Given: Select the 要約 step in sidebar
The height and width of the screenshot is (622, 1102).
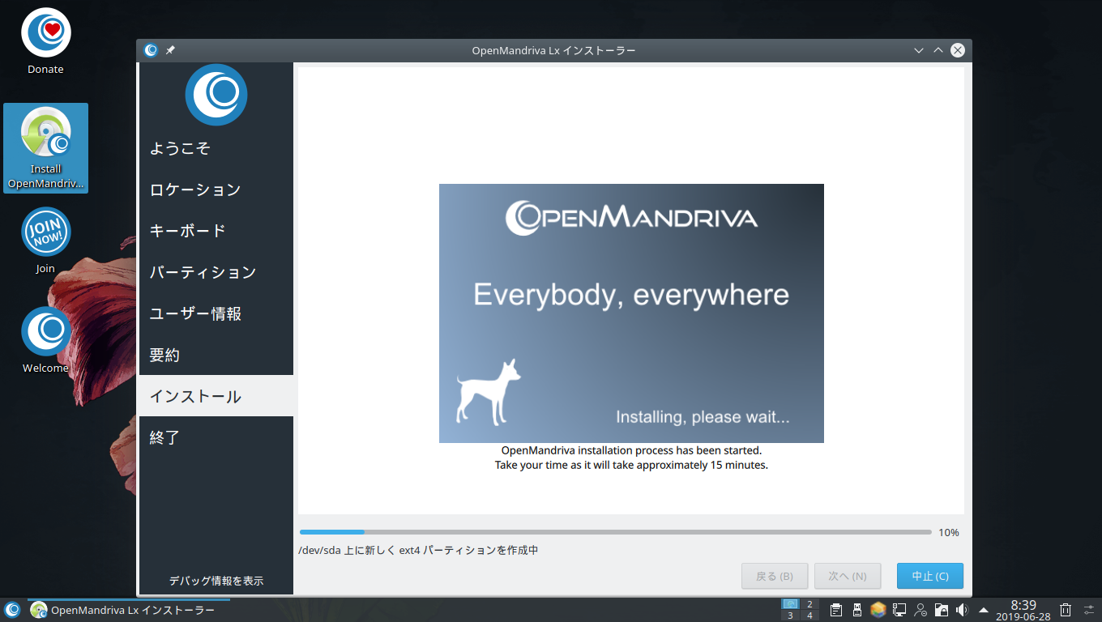Looking at the screenshot, I should [216, 355].
